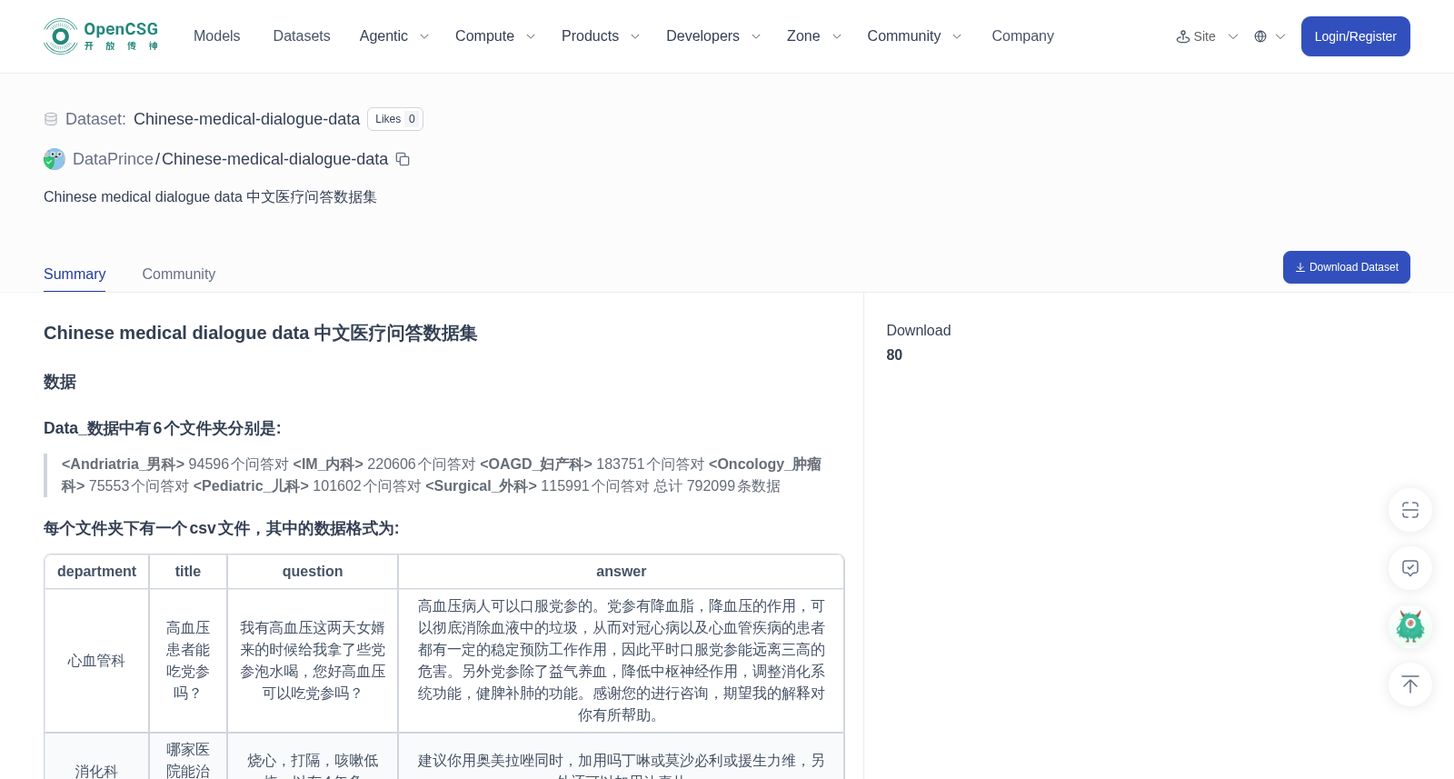Click the 消化科 department cell
Screen dimensions: 1454x779
pyautogui.click(x=96, y=756)
